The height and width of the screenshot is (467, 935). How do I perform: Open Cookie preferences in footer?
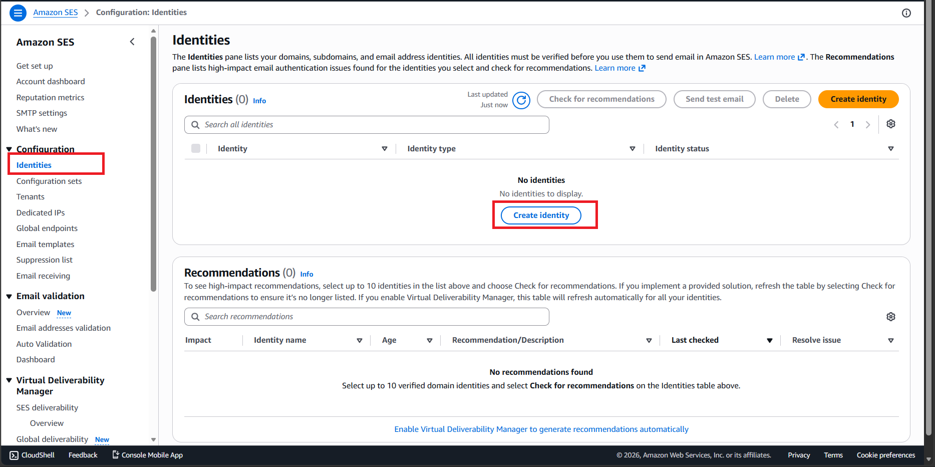886,455
